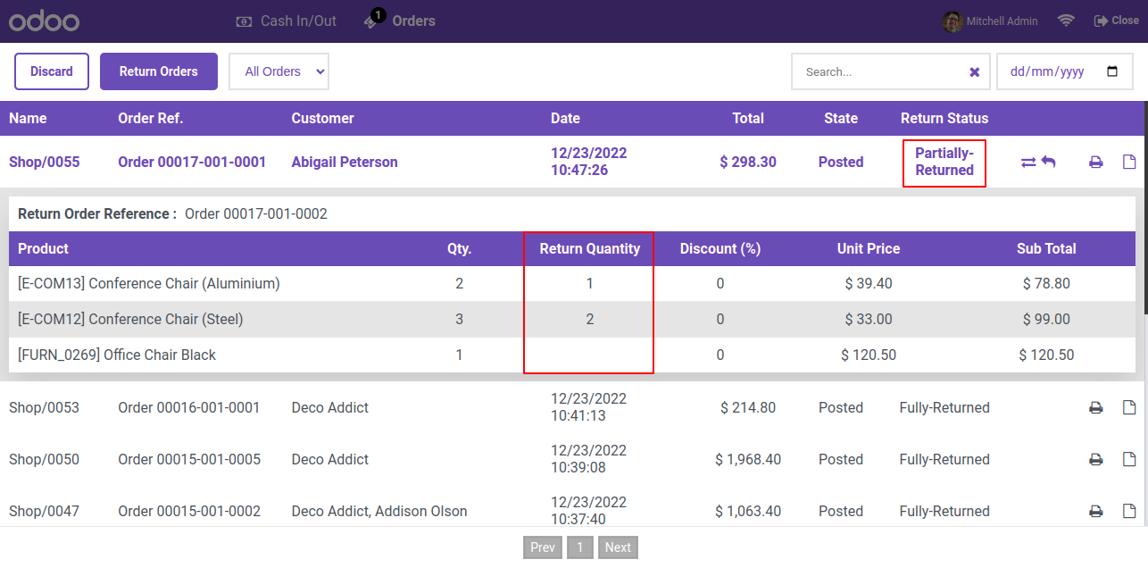Screen dimensions: 1148x568
Task: Click exchange arrows icon for Shop/0055
Action: tap(1028, 163)
